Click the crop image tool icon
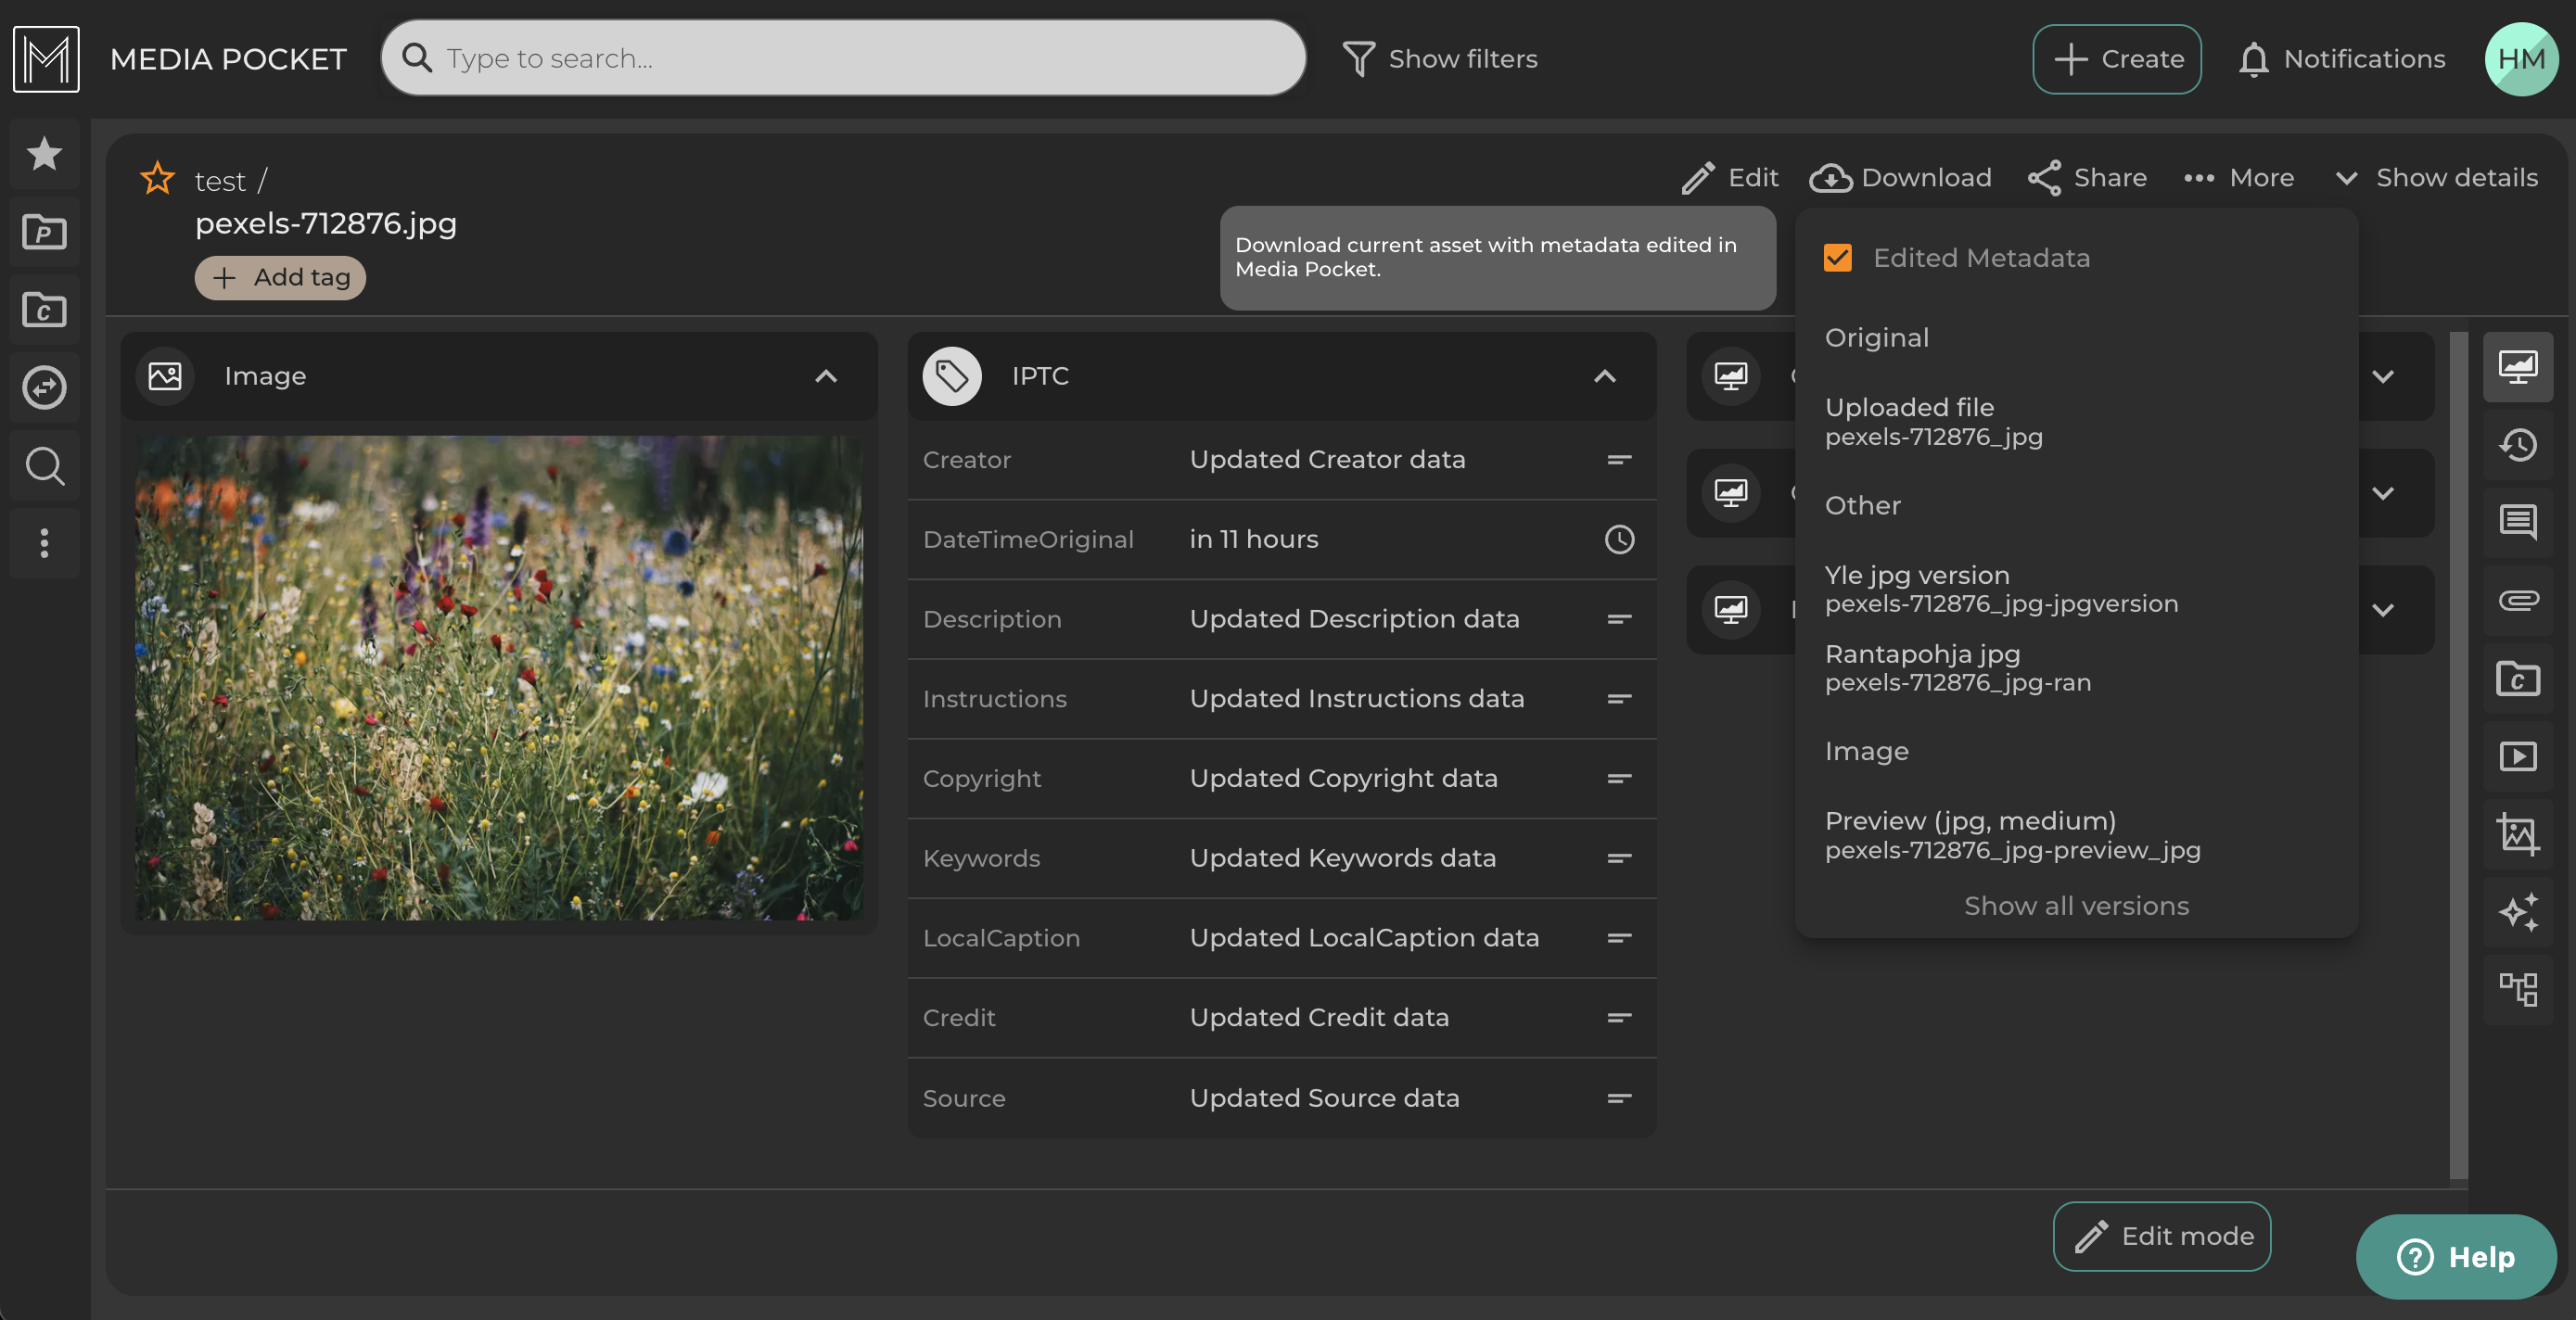The width and height of the screenshot is (2576, 1320). [2517, 834]
